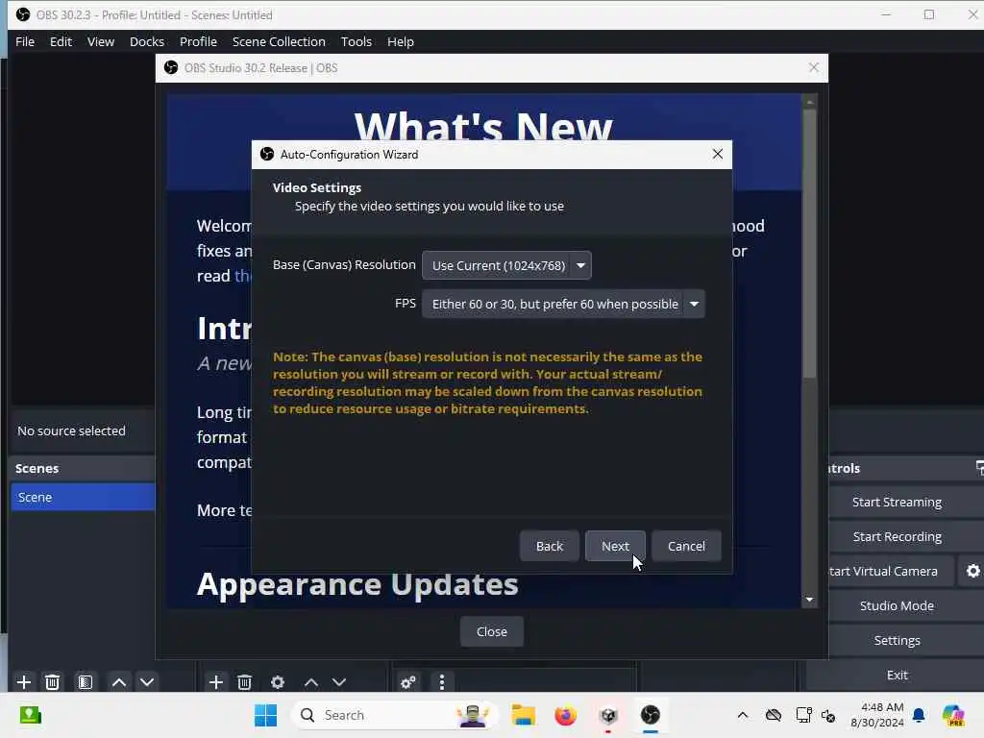Screen dimensions: 984x738
Task: Click the Controls dock float icon
Action: [979, 468]
